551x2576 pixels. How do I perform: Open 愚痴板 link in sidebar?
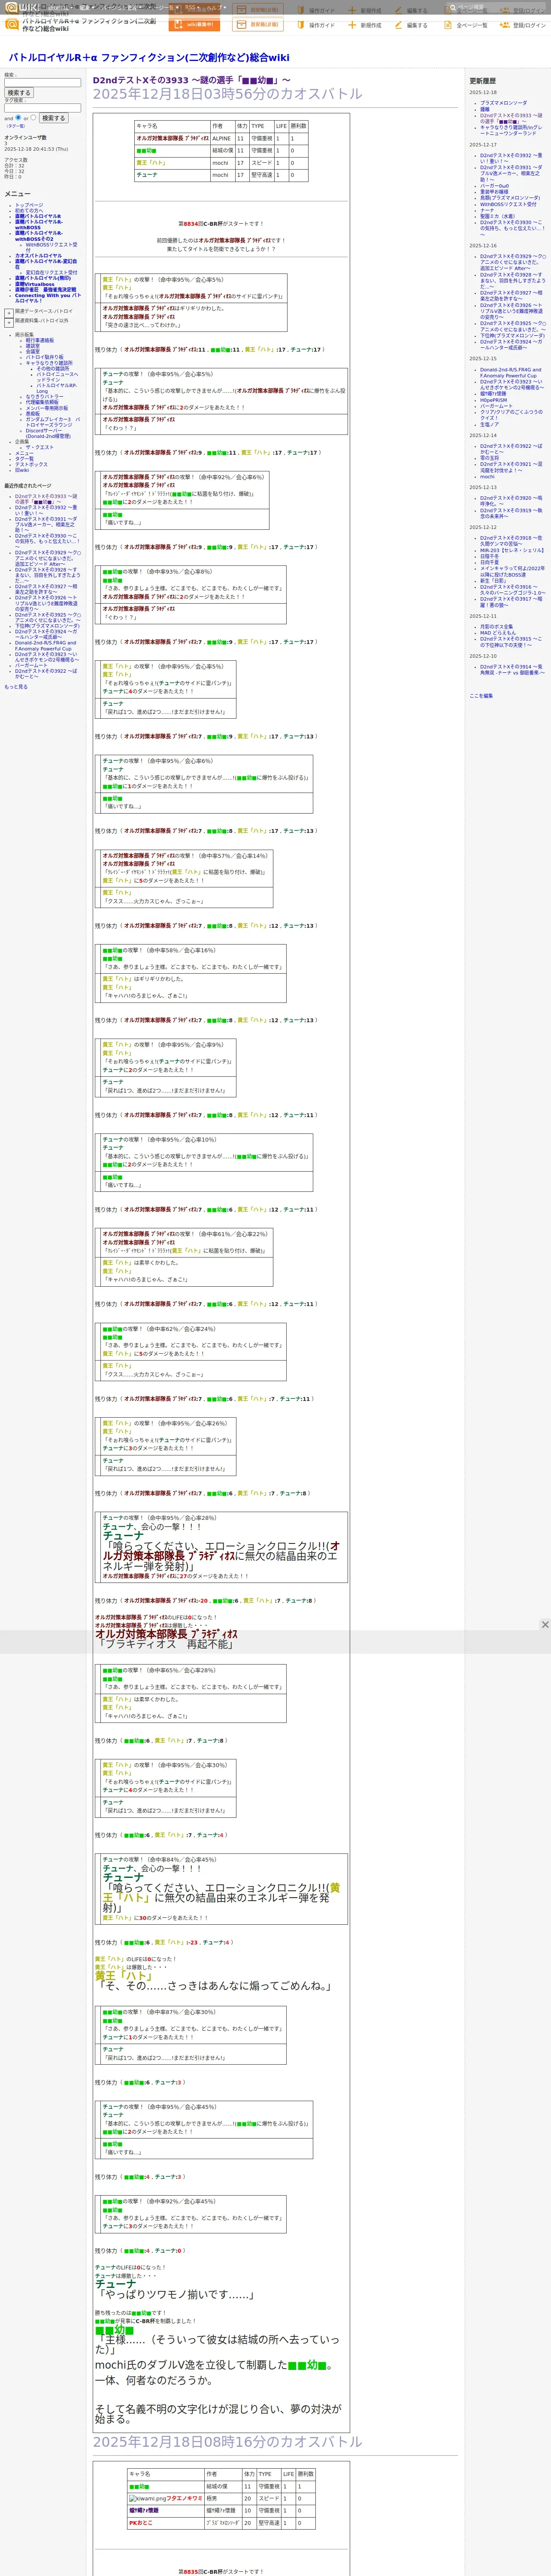click(x=33, y=414)
